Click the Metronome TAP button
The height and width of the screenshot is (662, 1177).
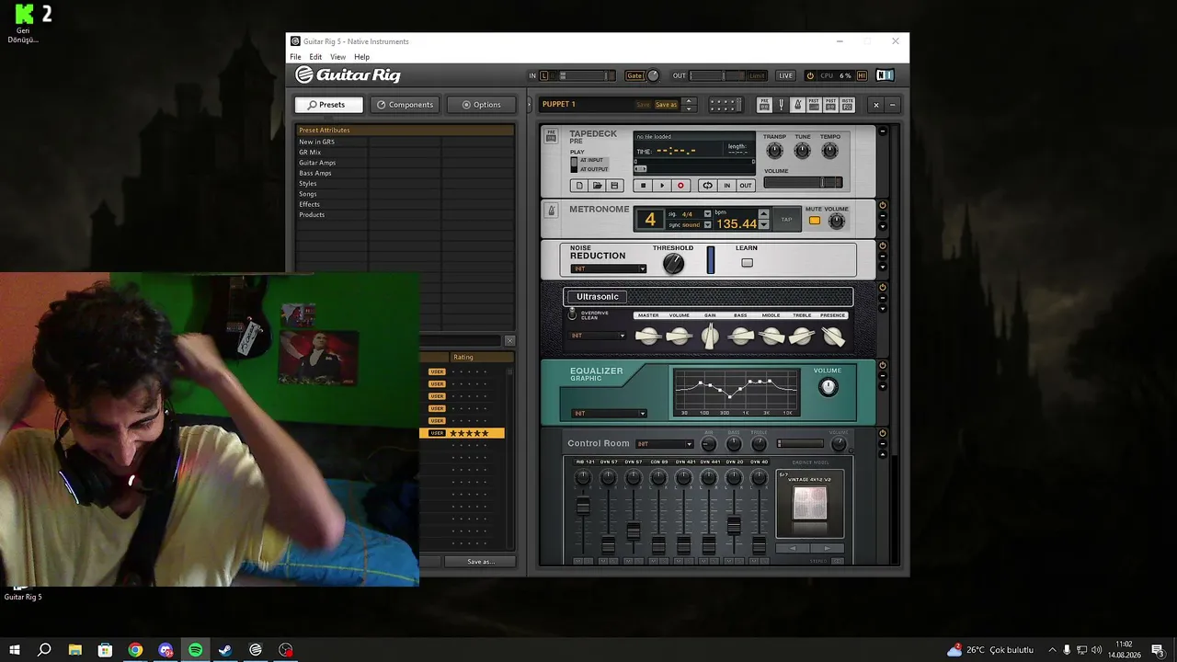(x=786, y=220)
